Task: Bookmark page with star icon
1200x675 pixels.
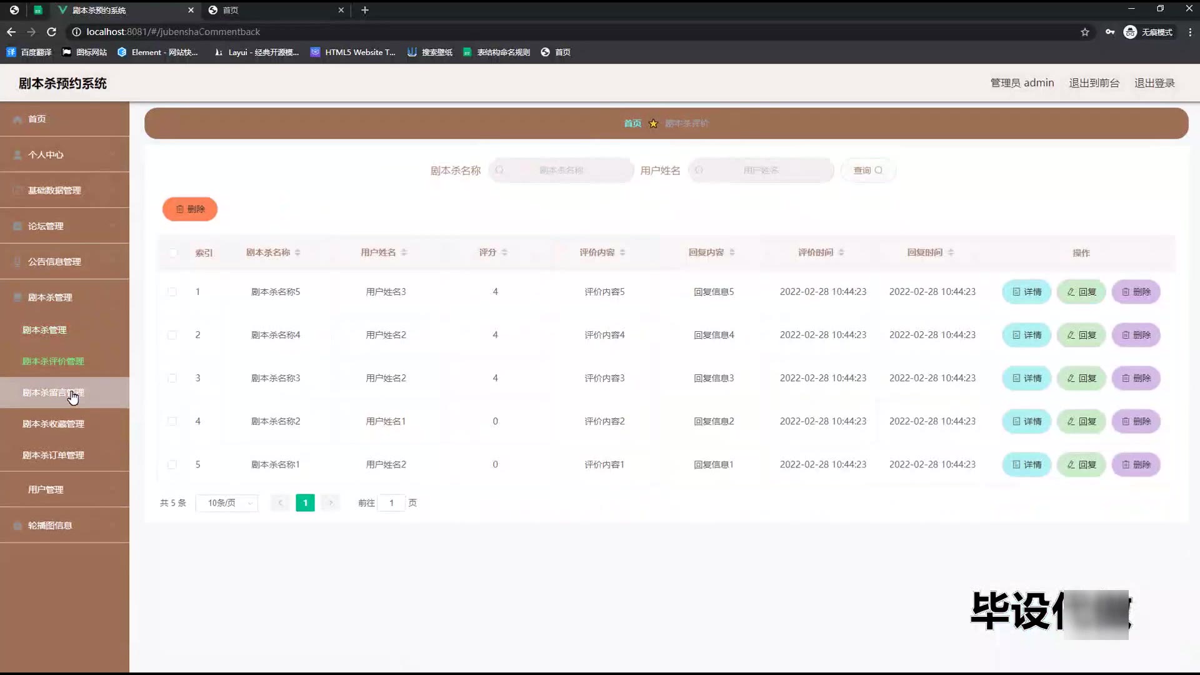Action: [1085, 32]
